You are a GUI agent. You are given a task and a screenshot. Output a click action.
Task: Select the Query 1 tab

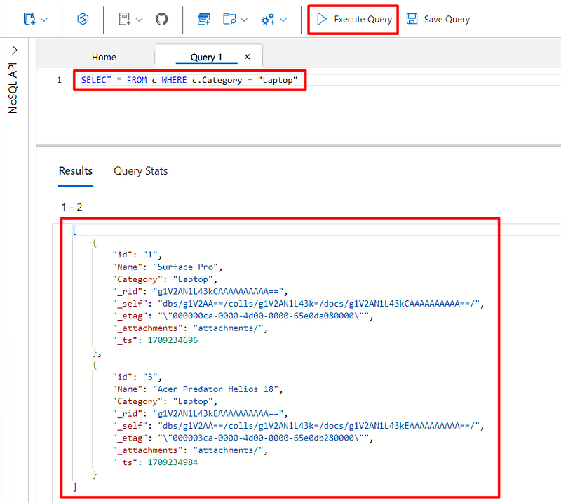(x=206, y=58)
